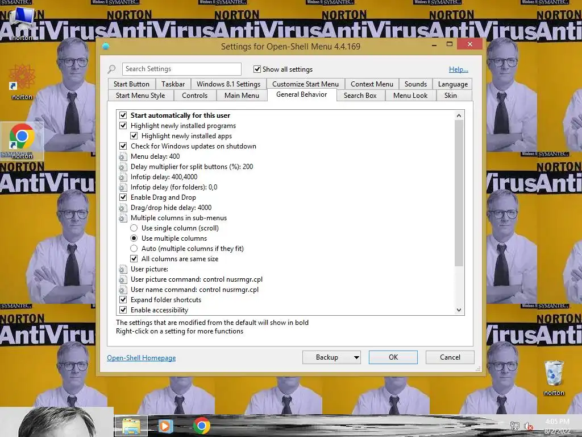Focus the Search Settings input field
This screenshot has height=437, width=582.
(181, 69)
